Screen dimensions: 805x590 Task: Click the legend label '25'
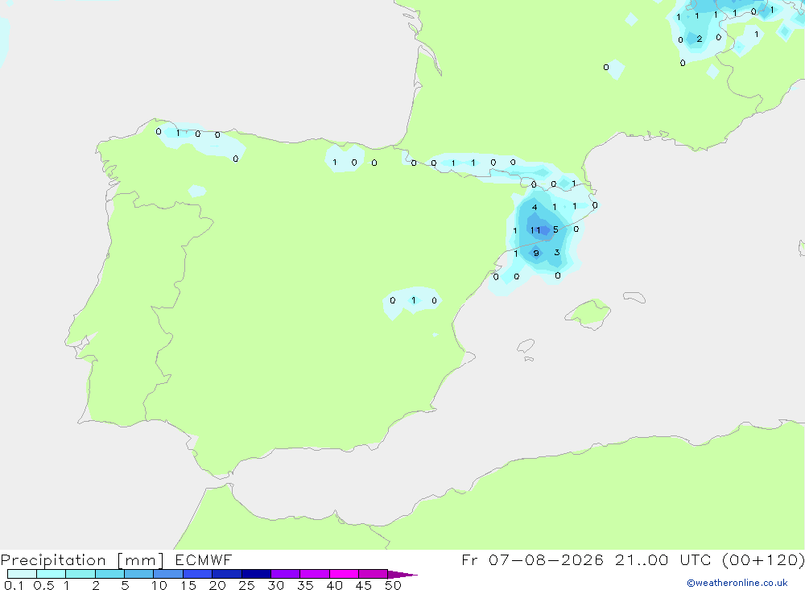click(x=247, y=585)
